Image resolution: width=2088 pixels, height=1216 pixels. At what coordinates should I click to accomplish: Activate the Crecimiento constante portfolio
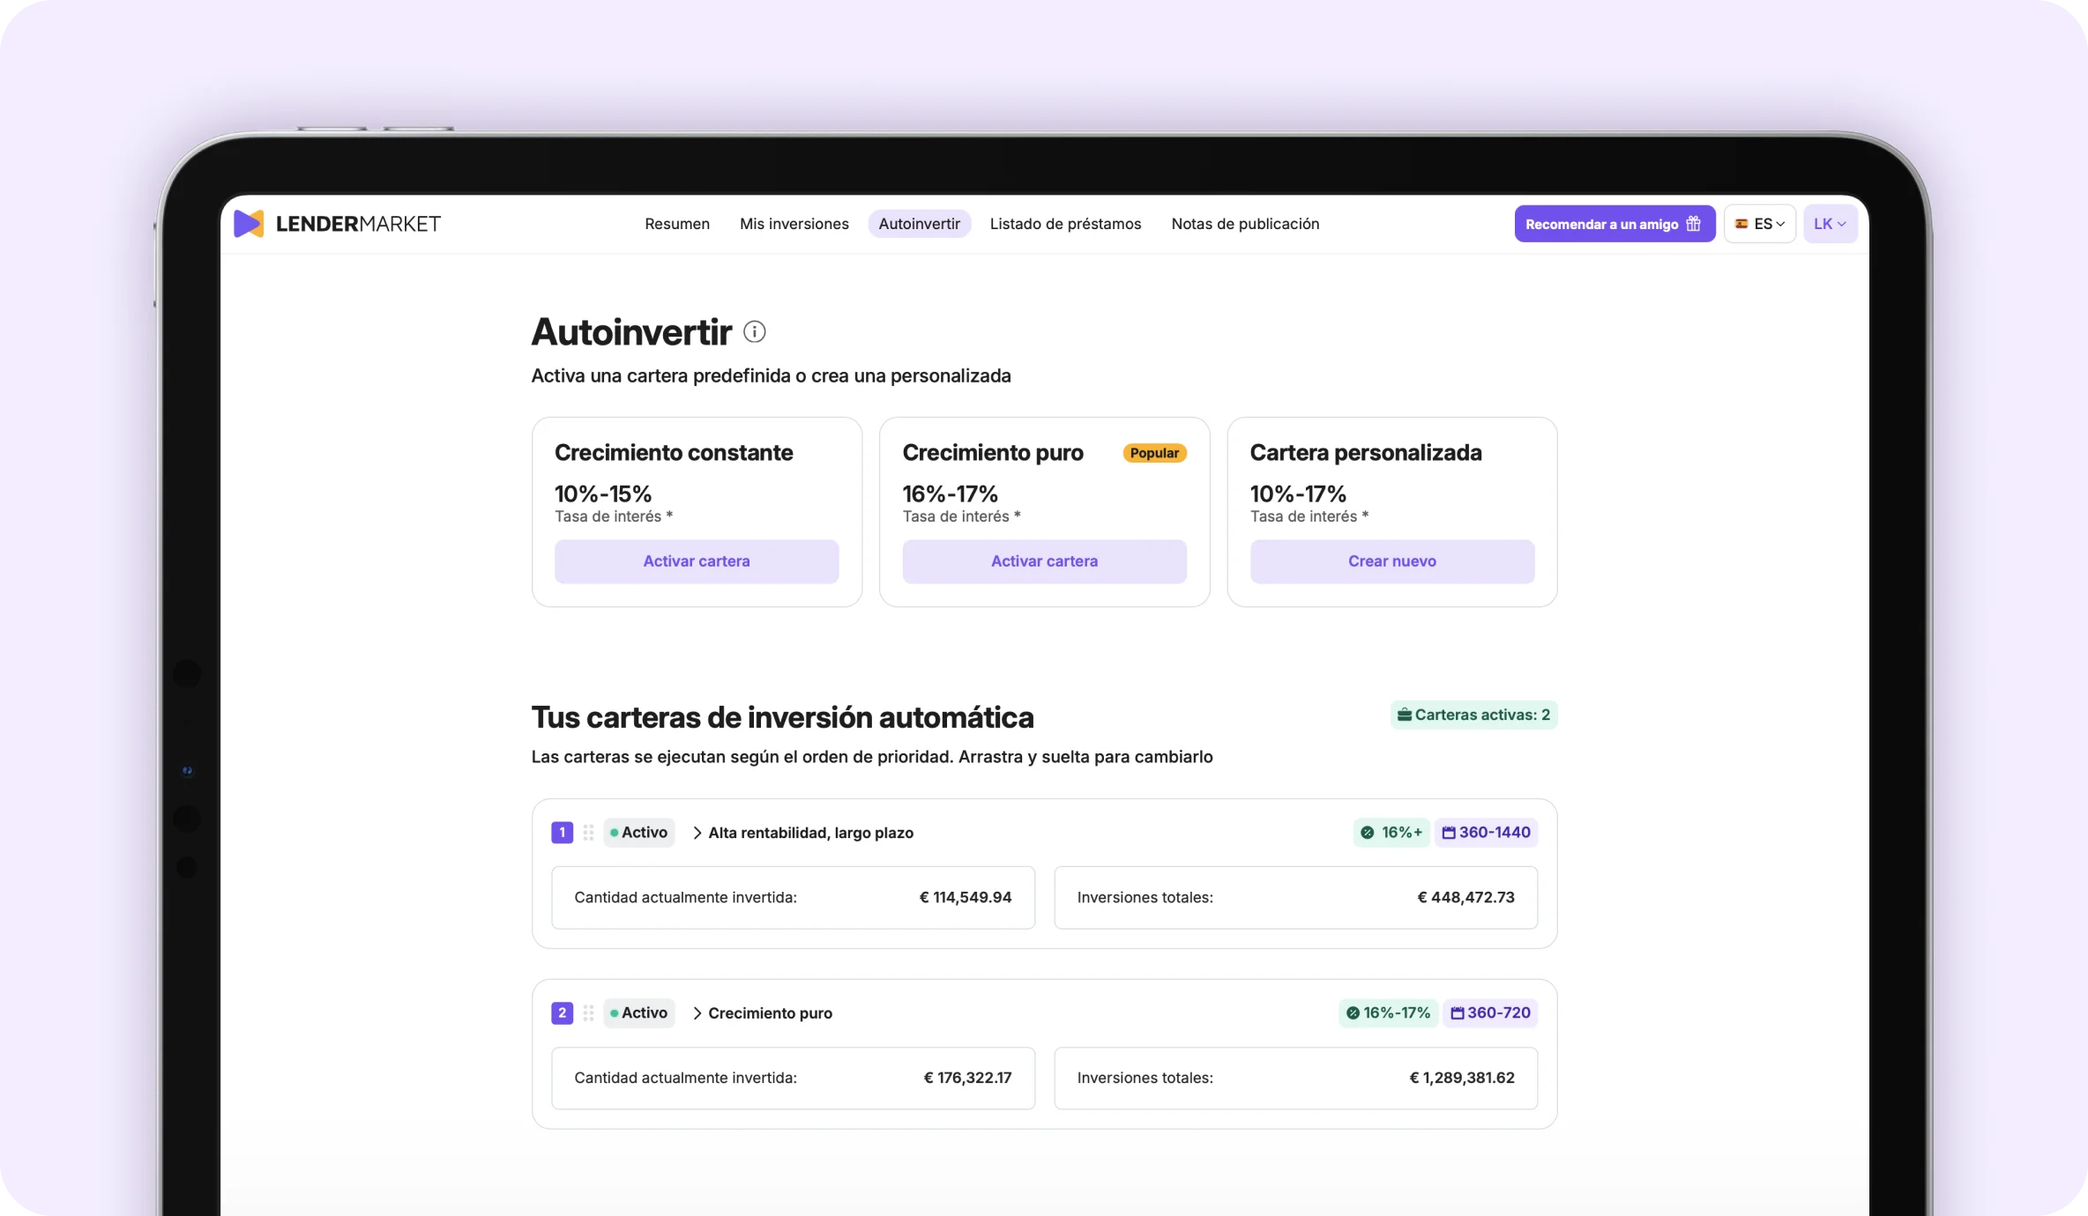point(696,561)
